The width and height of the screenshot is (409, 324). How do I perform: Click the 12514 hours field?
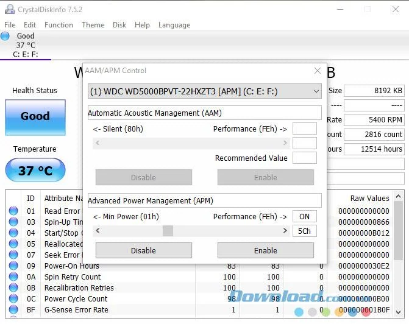tap(374, 149)
